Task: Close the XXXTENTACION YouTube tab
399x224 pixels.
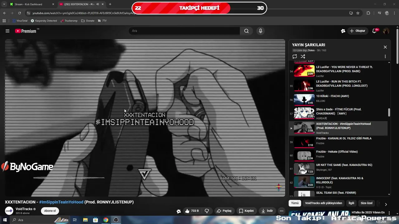Action: pyautogui.click(x=103, y=4)
